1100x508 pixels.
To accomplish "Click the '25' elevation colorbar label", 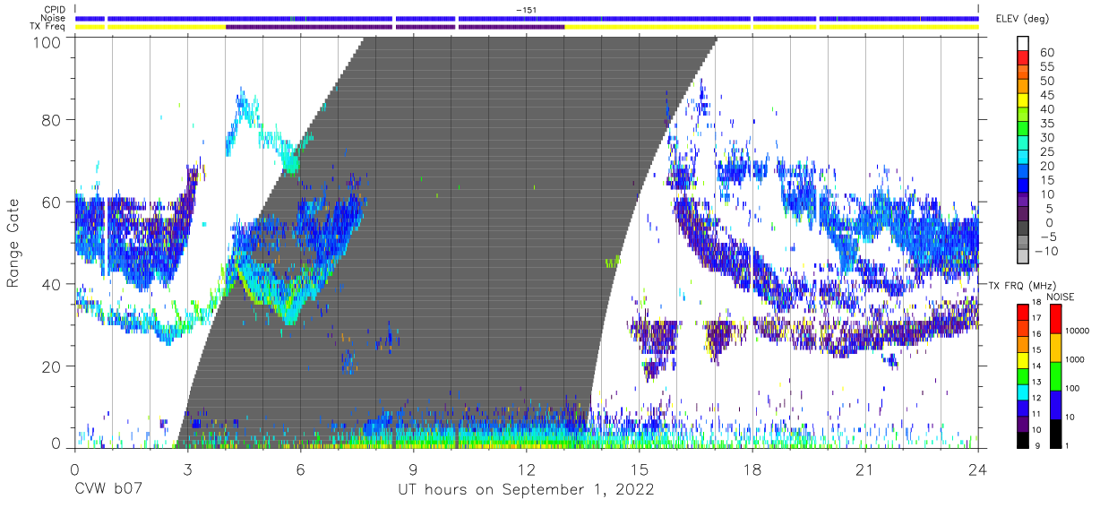I will pyautogui.click(x=1046, y=151).
